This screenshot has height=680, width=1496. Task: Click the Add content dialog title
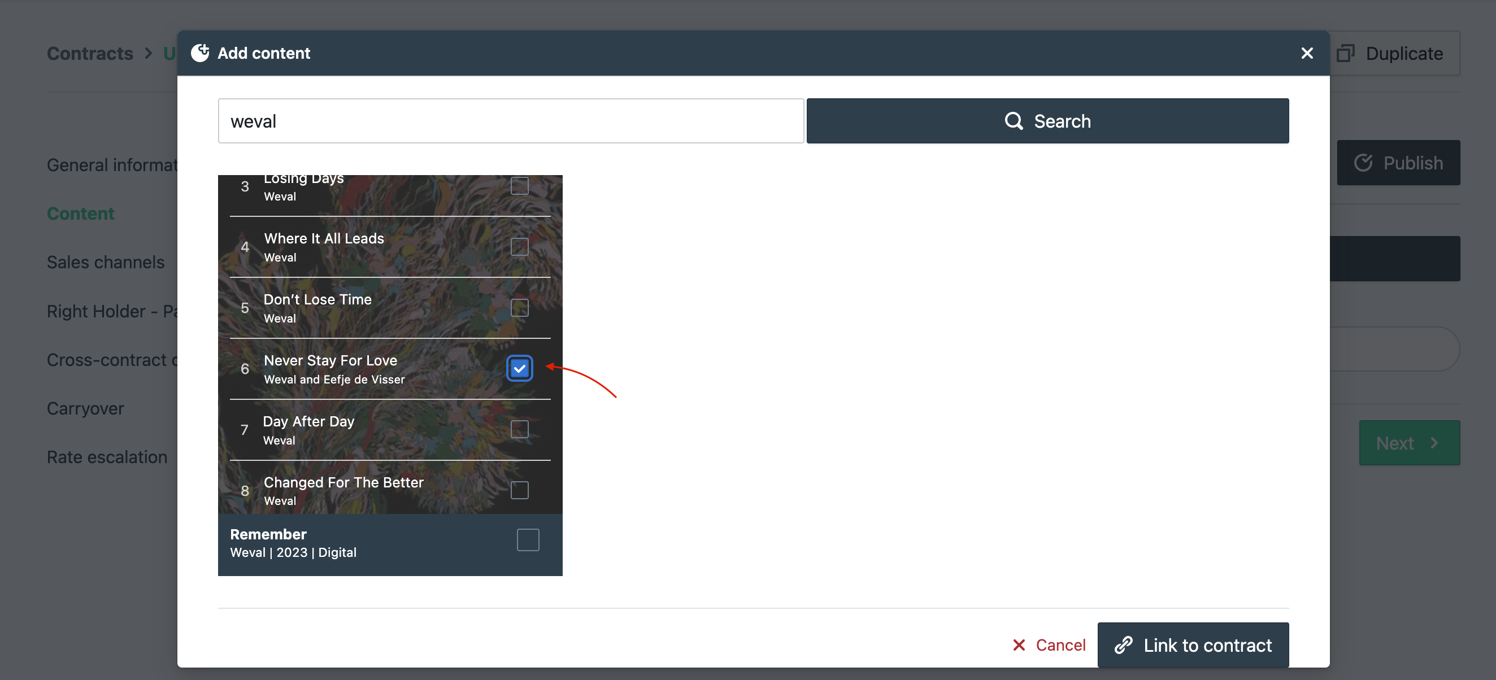coord(264,53)
